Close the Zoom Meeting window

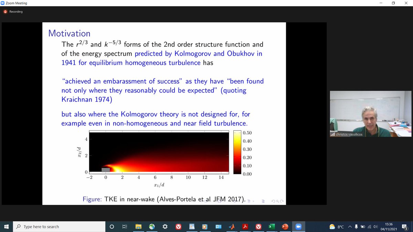(406, 3)
